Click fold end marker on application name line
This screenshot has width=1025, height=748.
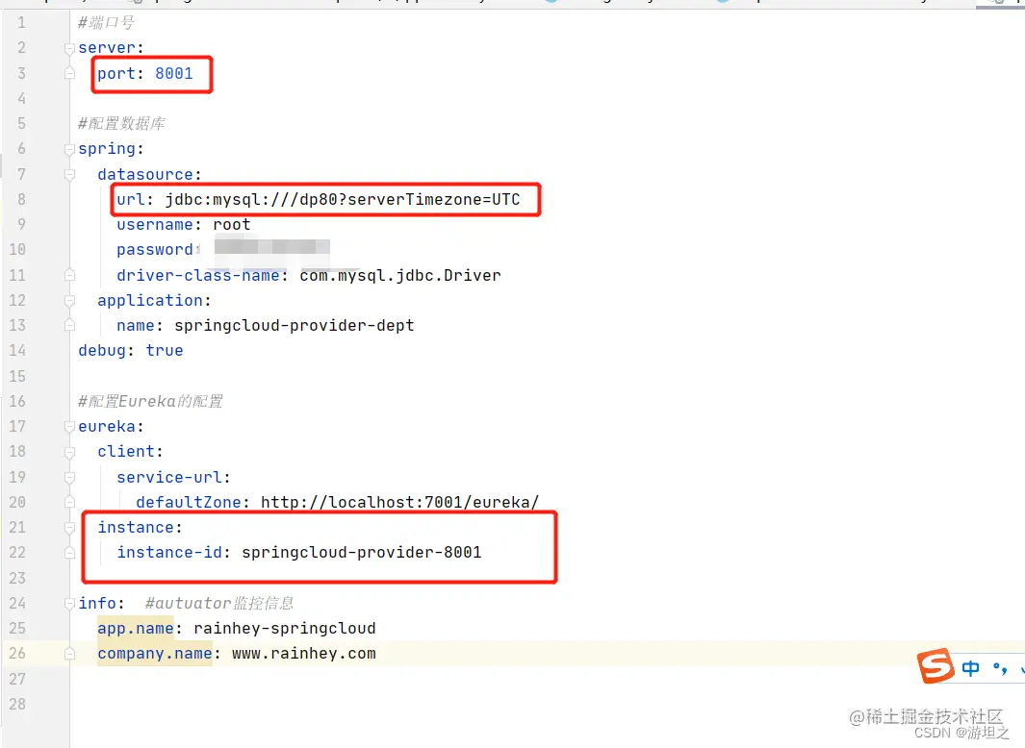tap(70, 325)
